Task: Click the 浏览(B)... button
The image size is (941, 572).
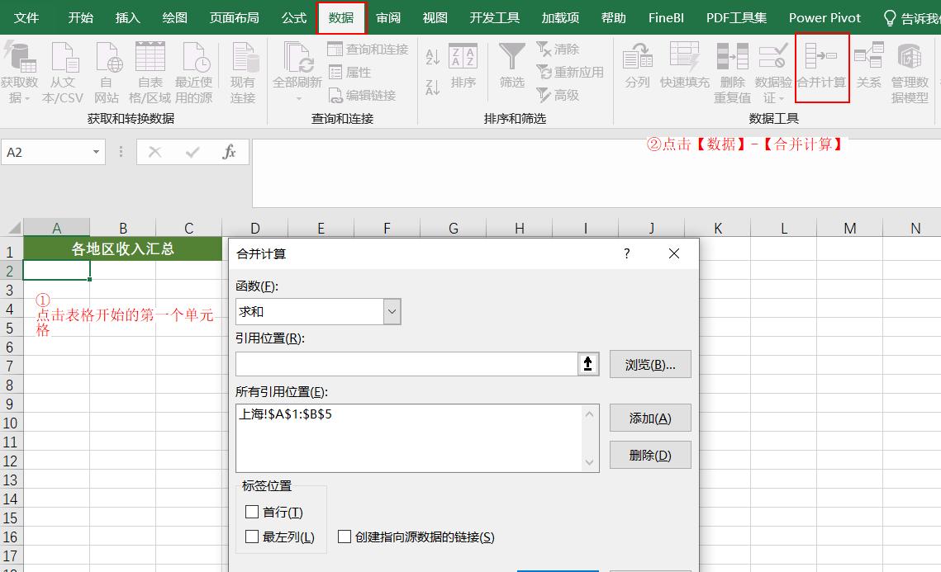Action: [650, 364]
